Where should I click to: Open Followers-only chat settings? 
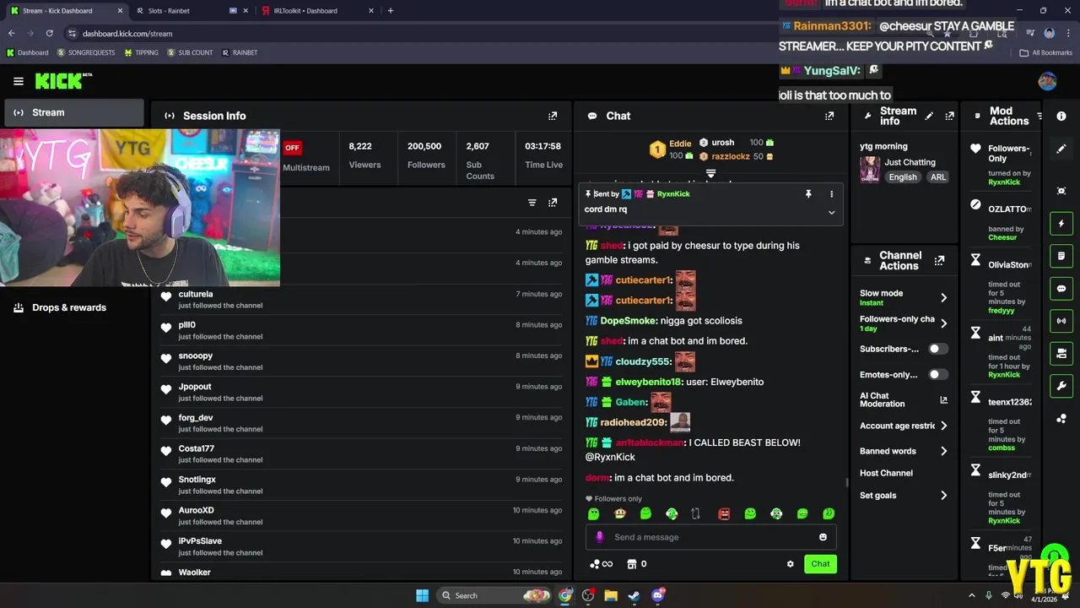904,323
